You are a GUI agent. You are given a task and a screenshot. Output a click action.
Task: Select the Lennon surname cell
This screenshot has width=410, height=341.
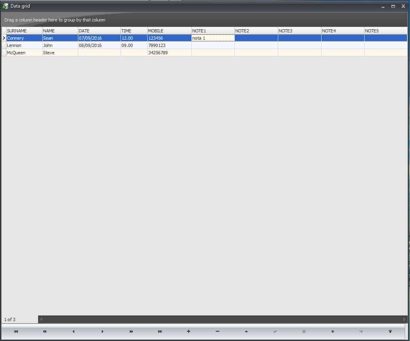click(24, 45)
